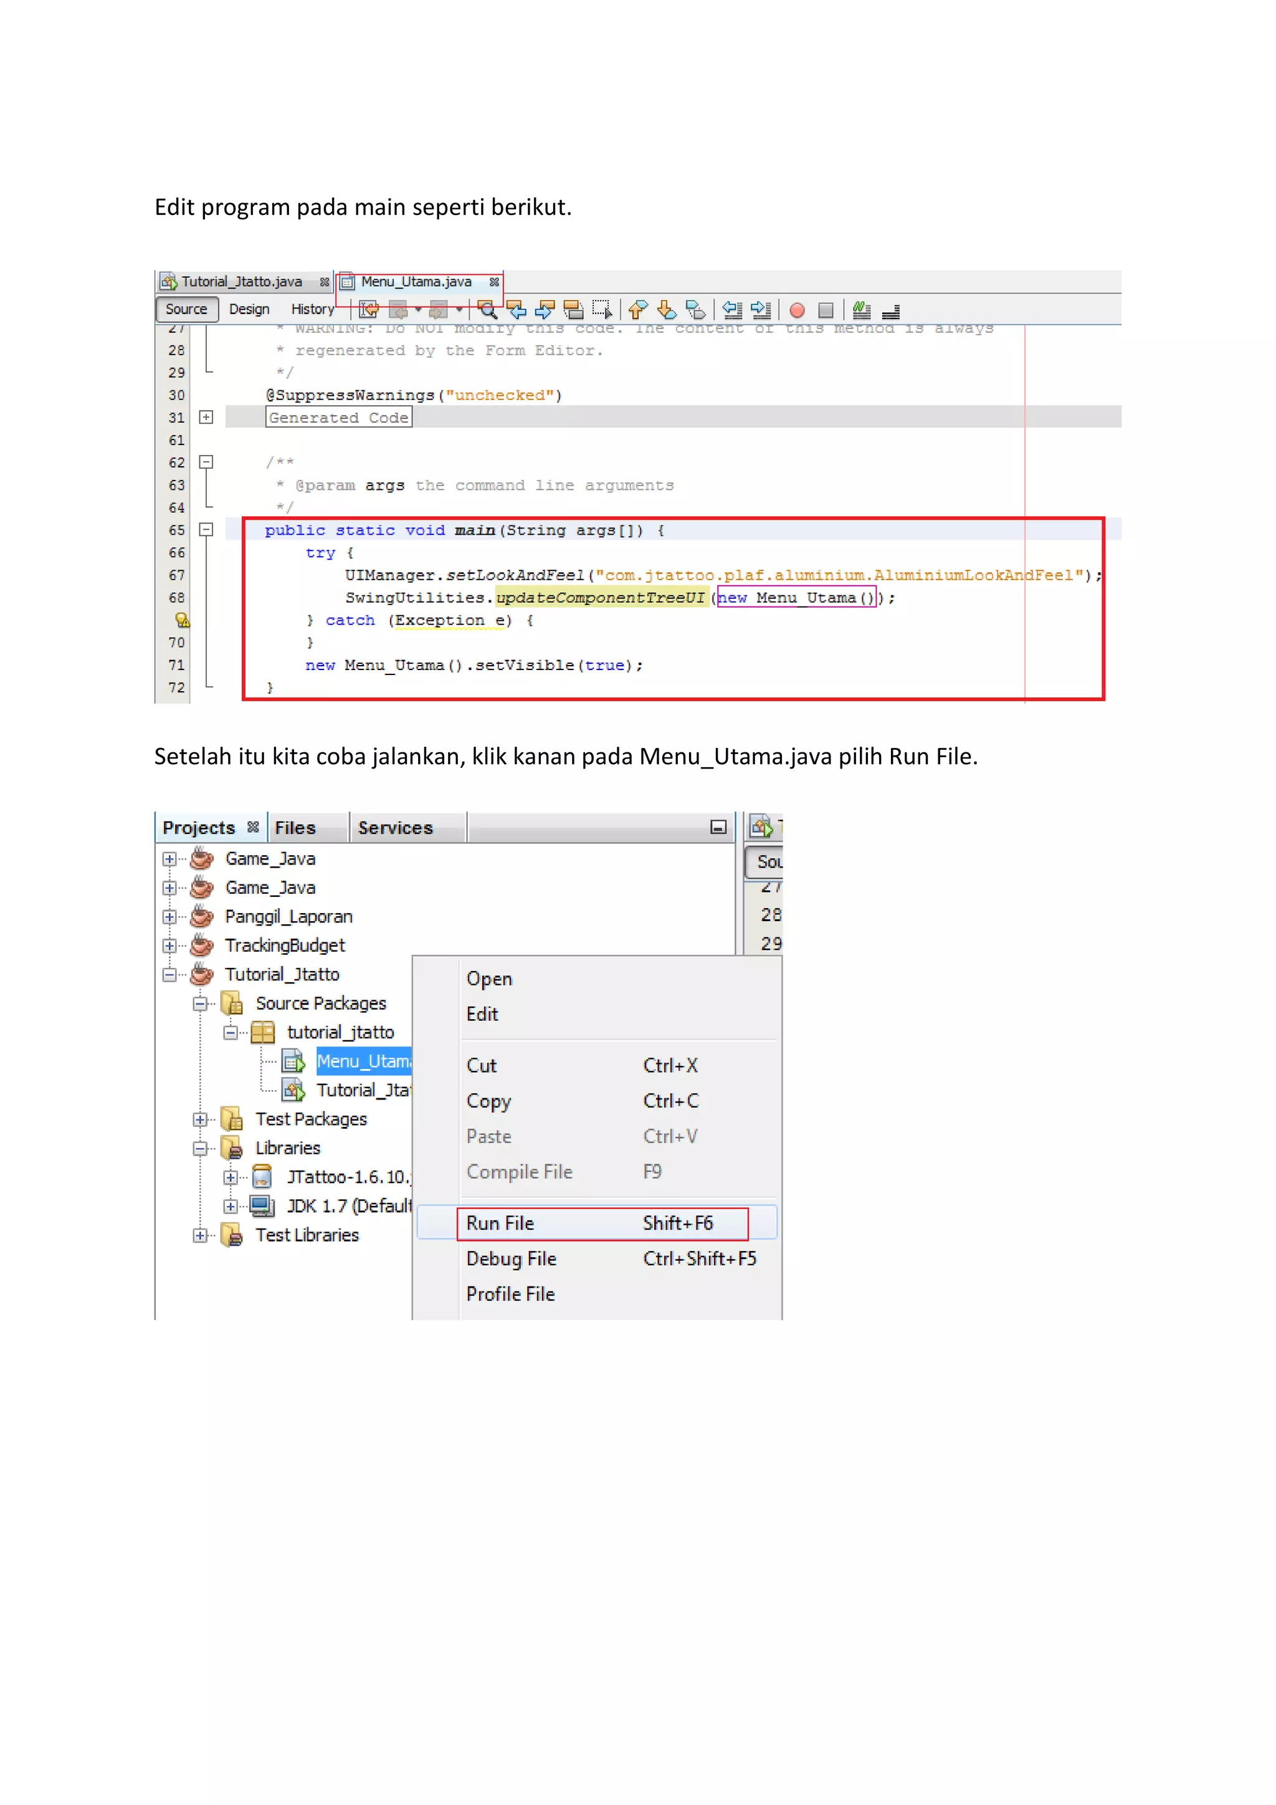Switch to Source view button
Screen dimensions: 1276x1805
186,310
